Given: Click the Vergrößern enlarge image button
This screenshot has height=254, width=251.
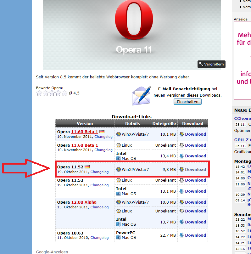Looking at the screenshot, I should pyautogui.click(x=211, y=64).
